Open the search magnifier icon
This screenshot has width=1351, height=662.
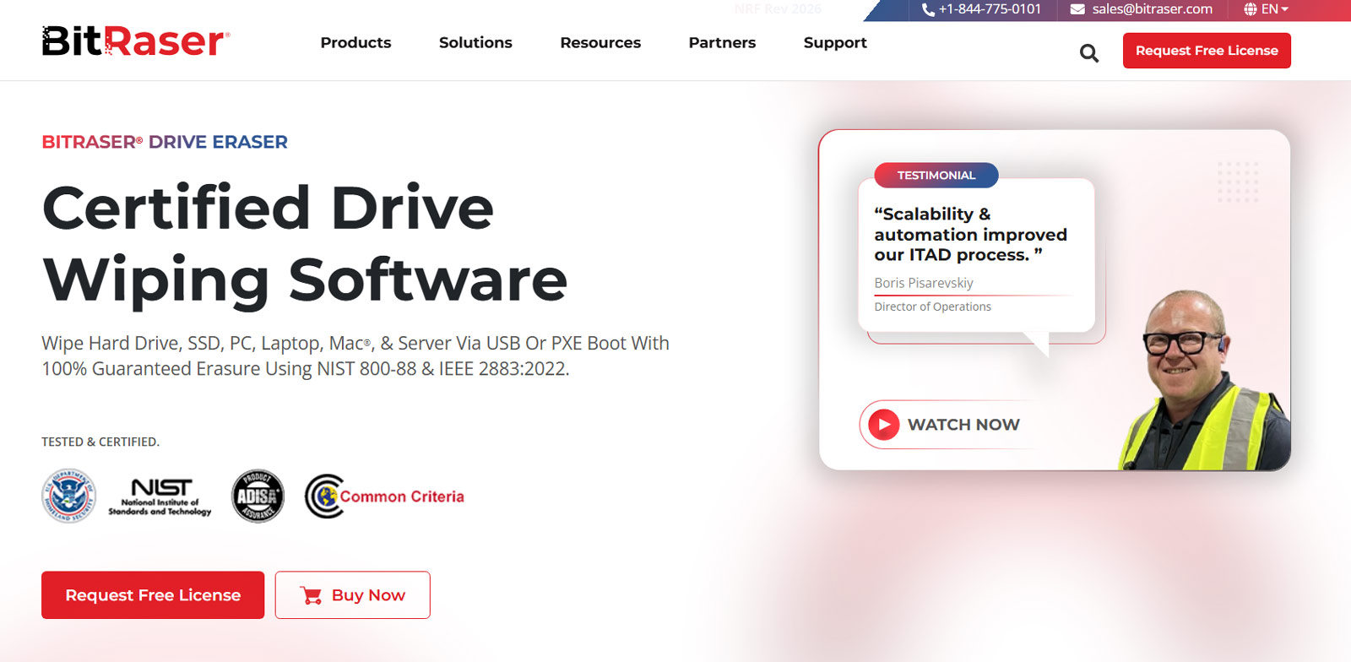[x=1089, y=53]
